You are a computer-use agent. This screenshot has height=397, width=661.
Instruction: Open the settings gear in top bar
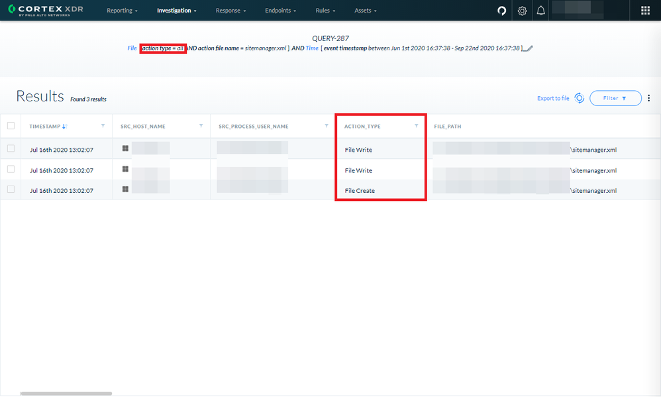[522, 11]
